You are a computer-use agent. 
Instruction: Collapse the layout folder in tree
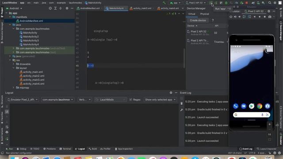point(13,68)
